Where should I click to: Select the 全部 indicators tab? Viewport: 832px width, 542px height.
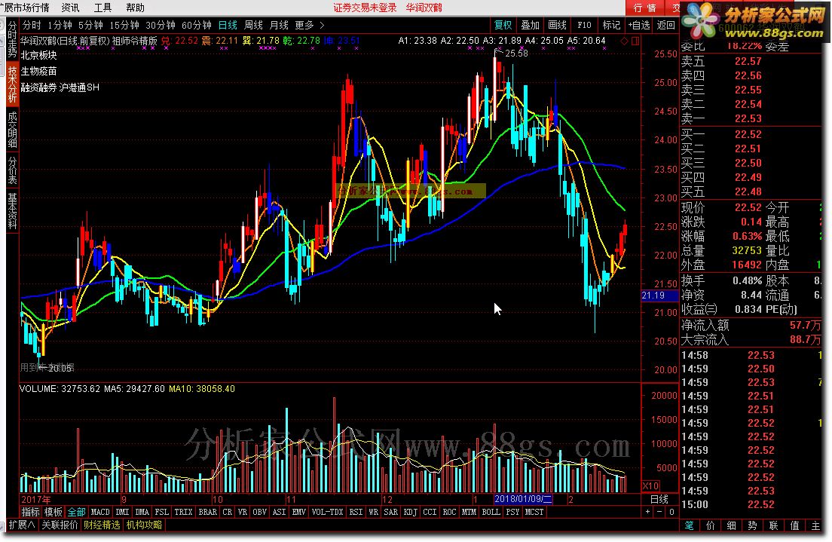click(x=76, y=512)
